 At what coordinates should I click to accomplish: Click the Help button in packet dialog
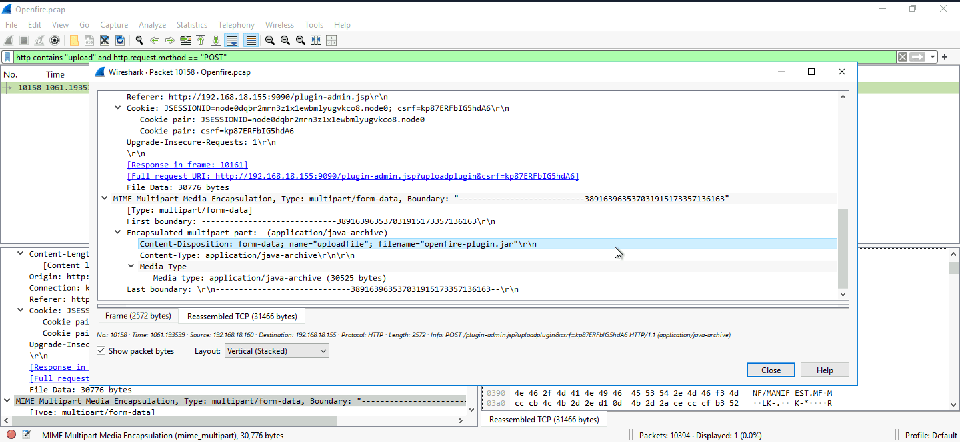coord(824,370)
